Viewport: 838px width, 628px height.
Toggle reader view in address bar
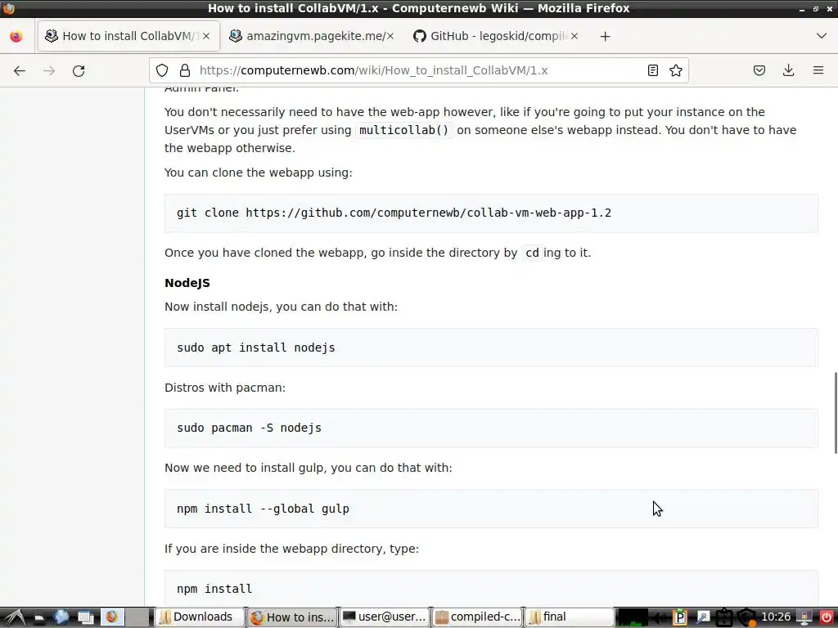pos(652,70)
